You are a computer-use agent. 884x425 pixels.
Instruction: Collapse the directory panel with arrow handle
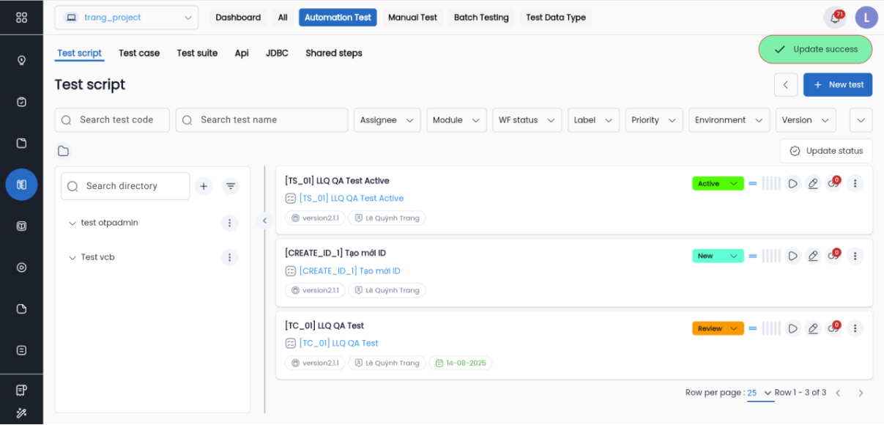click(264, 221)
